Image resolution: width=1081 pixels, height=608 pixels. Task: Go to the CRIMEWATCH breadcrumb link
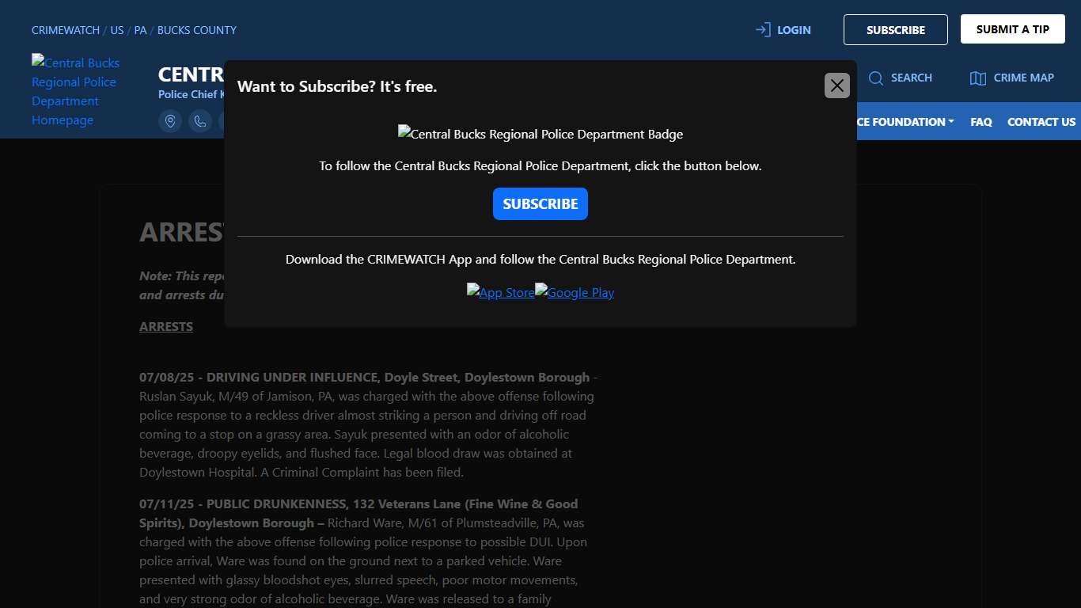[x=65, y=30]
